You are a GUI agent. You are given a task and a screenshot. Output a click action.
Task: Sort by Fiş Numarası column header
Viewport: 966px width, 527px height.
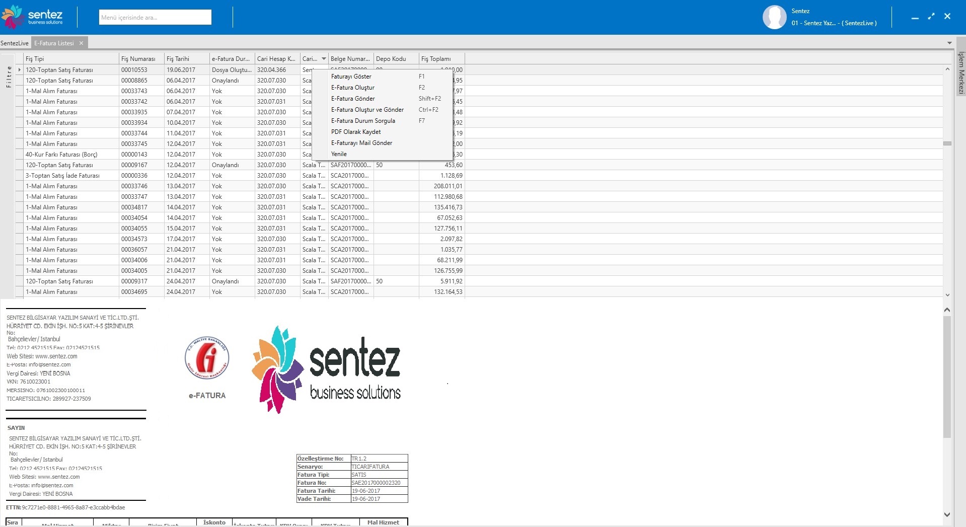[141, 59]
